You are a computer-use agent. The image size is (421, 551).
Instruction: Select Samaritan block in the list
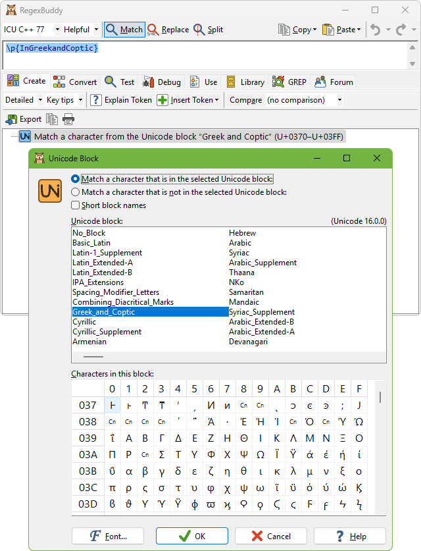tap(246, 292)
